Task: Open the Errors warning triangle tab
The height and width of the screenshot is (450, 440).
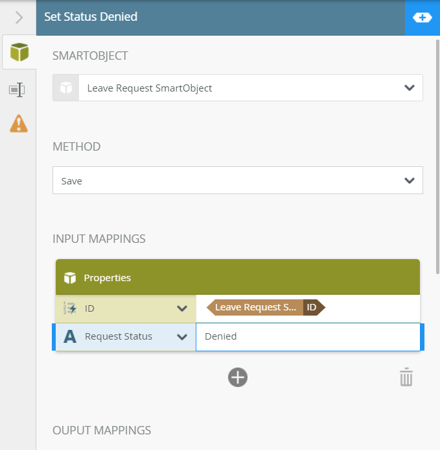Action: point(19,123)
